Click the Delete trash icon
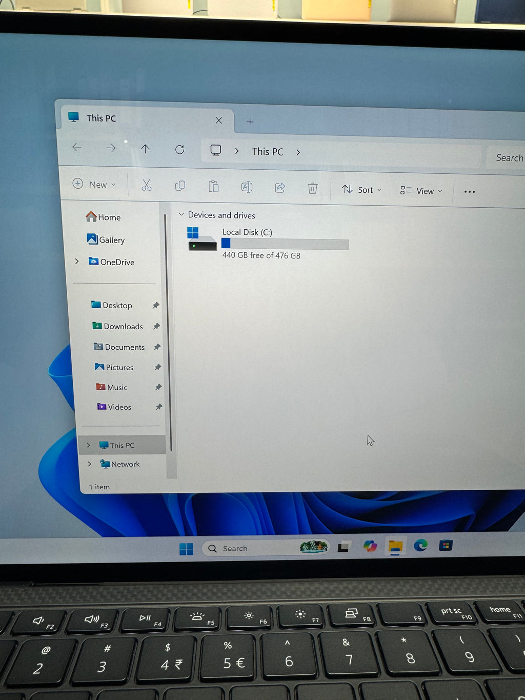 pos(313,188)
